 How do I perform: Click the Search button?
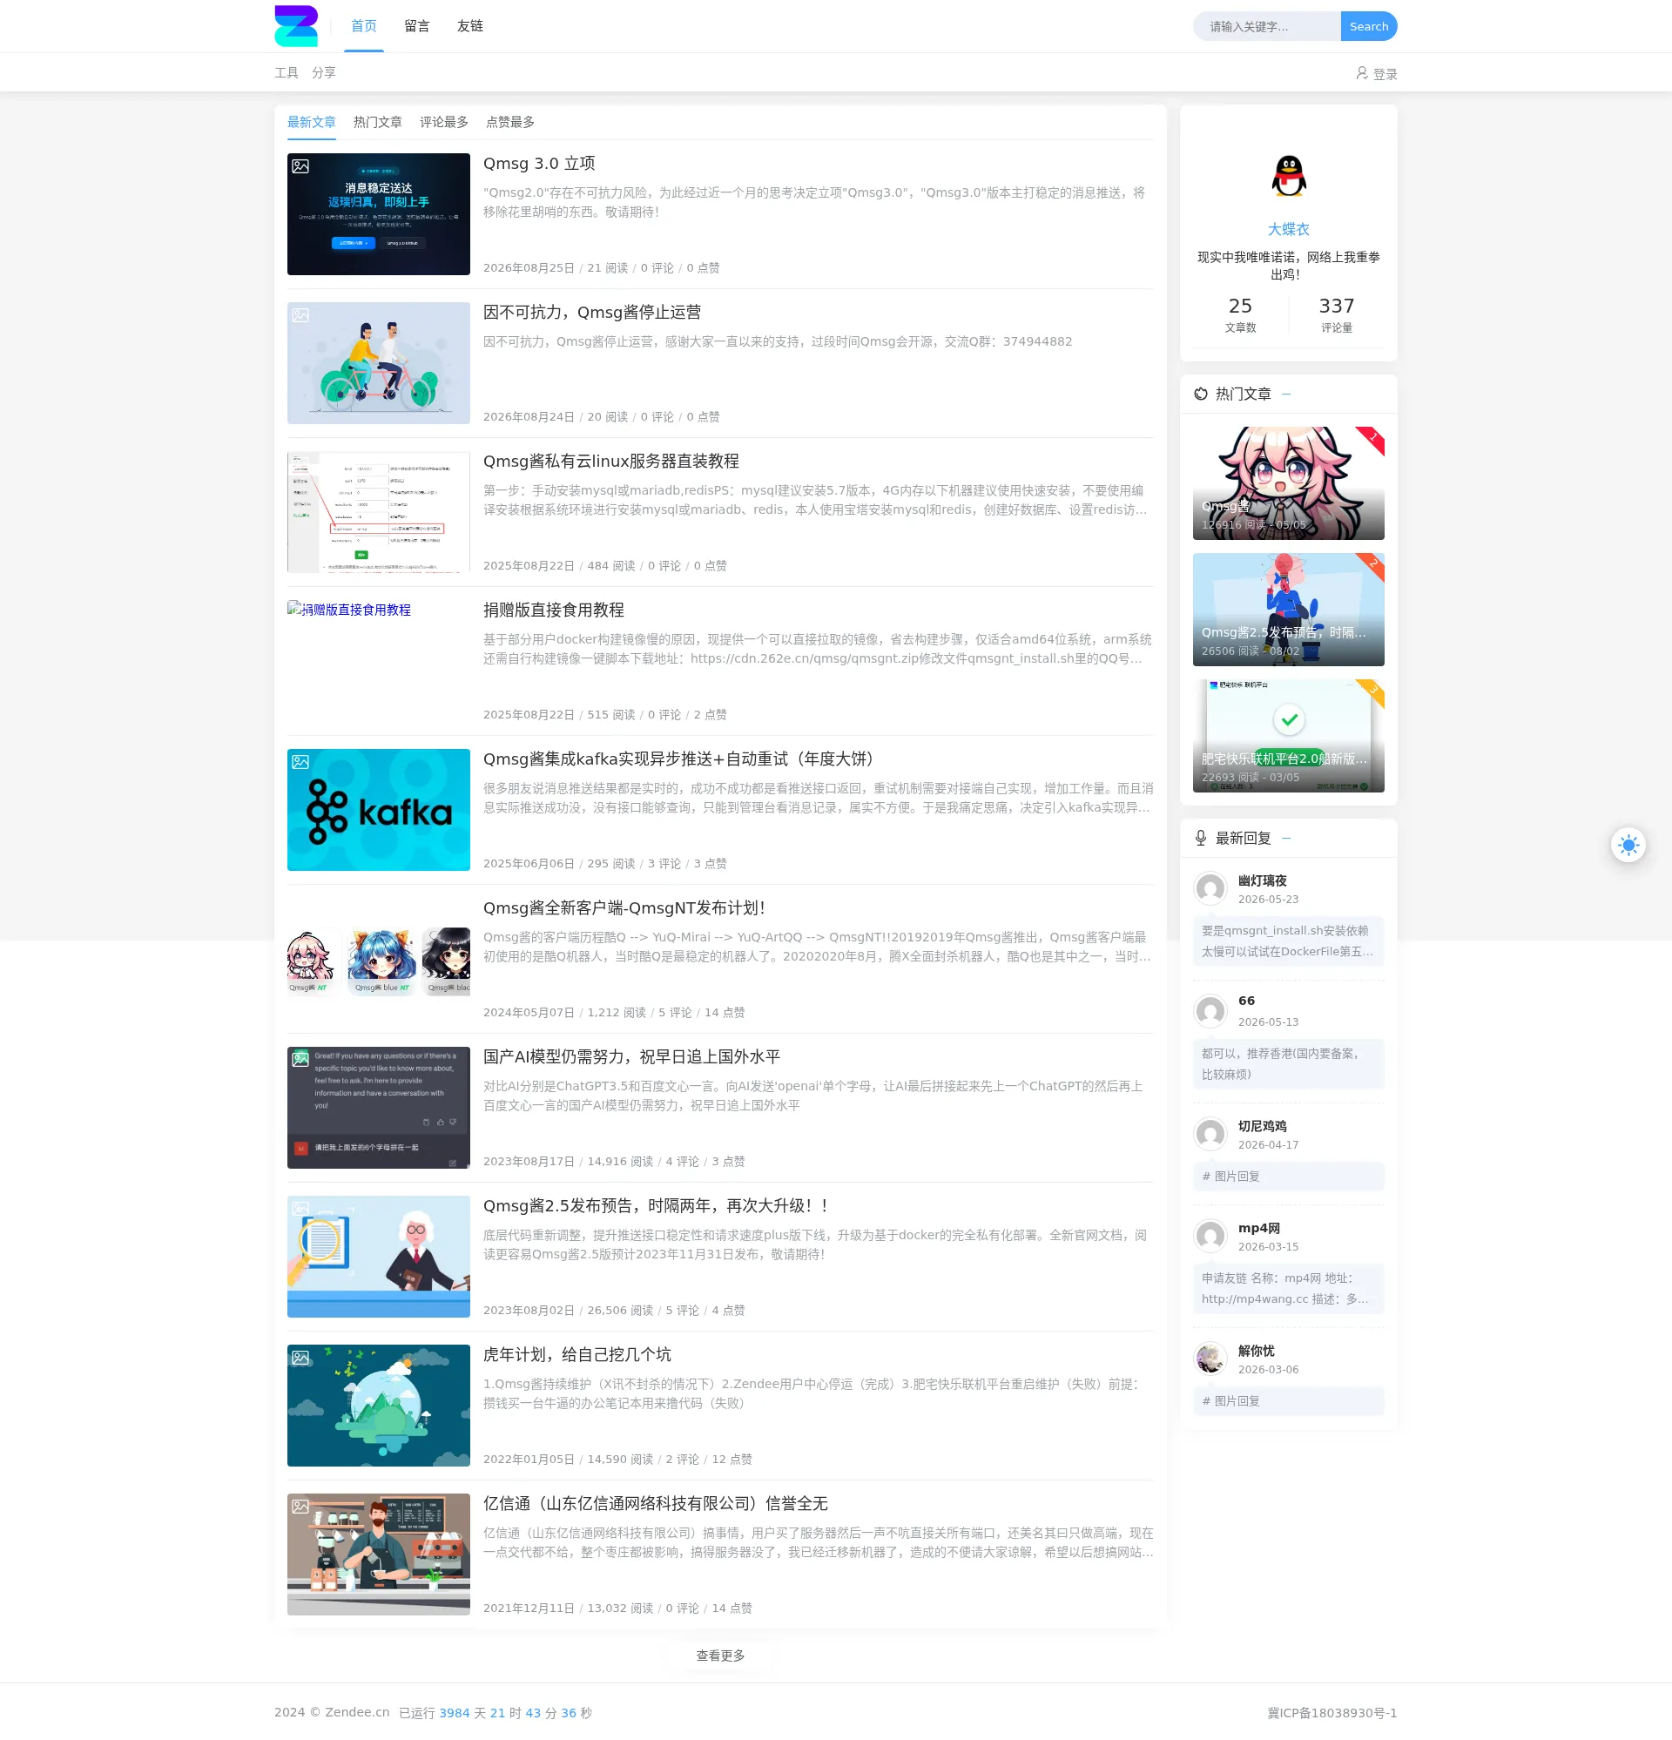[x=1368, y=27]
